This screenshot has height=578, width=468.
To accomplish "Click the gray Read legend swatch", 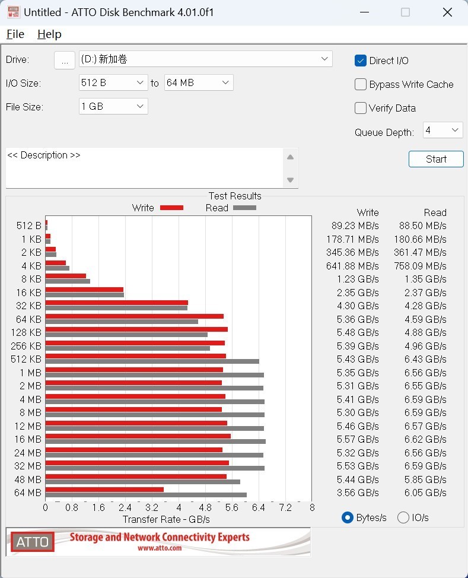I will (x=244, y=208).
